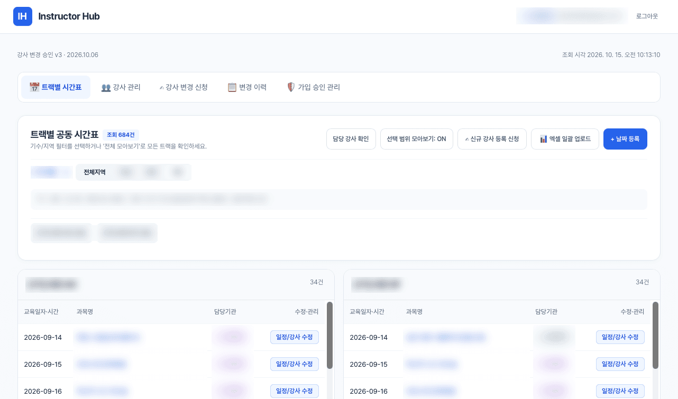Click the 과목명 column header in the left table
Screen dimensions: 678x399
tap(85, 312)
